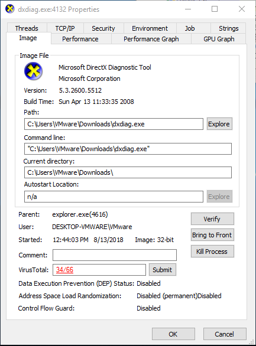Click the started time 12:44:03 PM
Viewport: 256px width, 346px height.
71,240
